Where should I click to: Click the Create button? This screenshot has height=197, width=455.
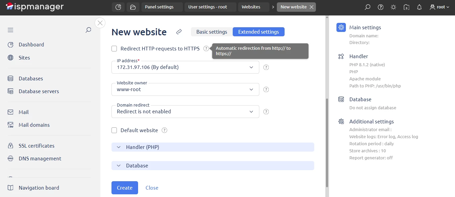click(x=125, y=188)
